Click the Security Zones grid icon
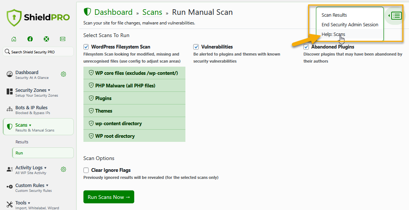 pos(9,91)
